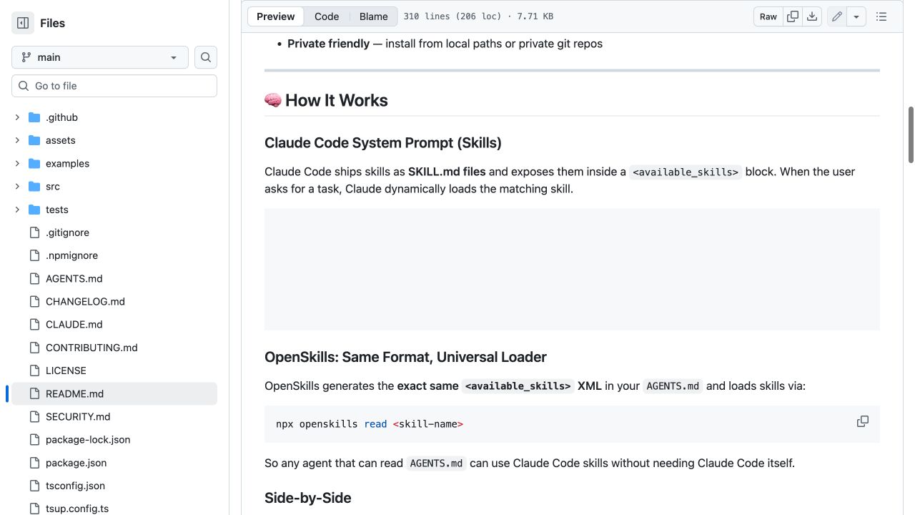The image size is (915, 515).
Task: Click the examples folder icon
Action: pos(34,163)
